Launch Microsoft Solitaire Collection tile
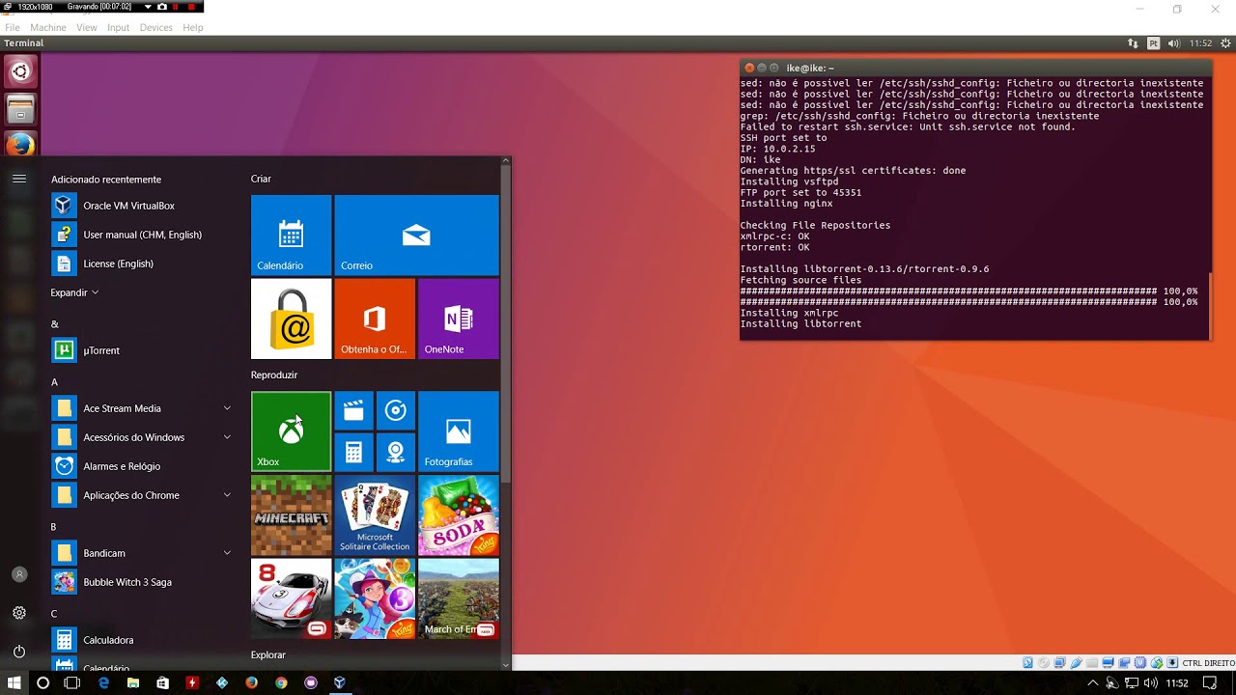The image size is (1236, 695). coord(375,514)
